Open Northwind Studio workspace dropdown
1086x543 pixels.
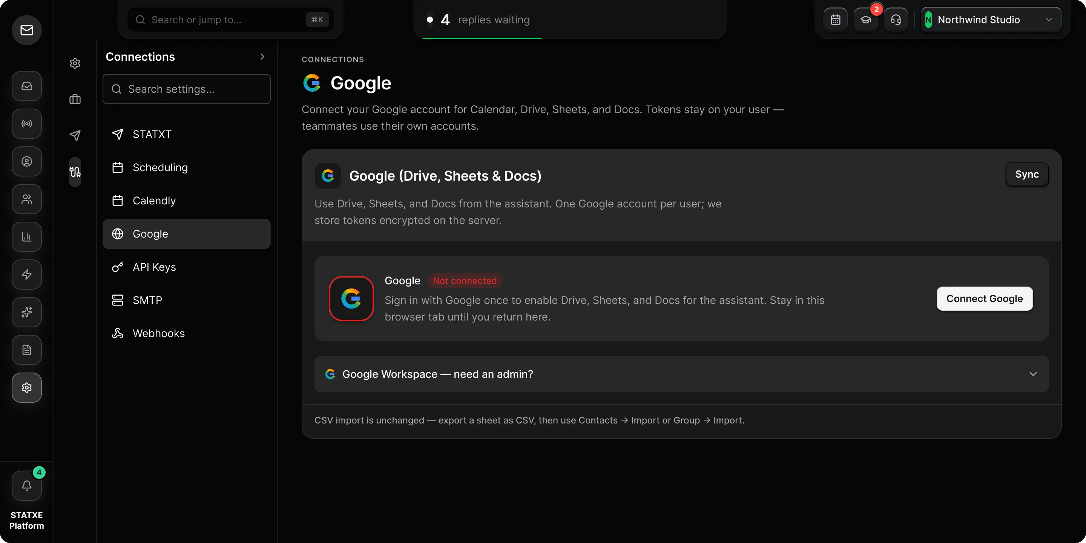[x=991, y=20]
